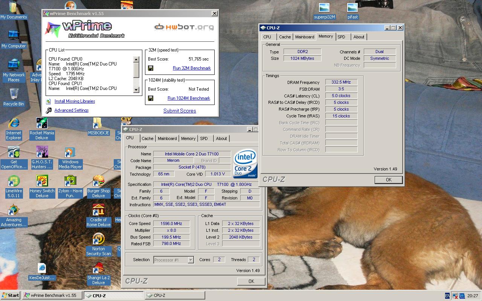Open Rocket Mania Deluxe shortcut
Viewport: 482px width, 301px height.
(42, 129)
